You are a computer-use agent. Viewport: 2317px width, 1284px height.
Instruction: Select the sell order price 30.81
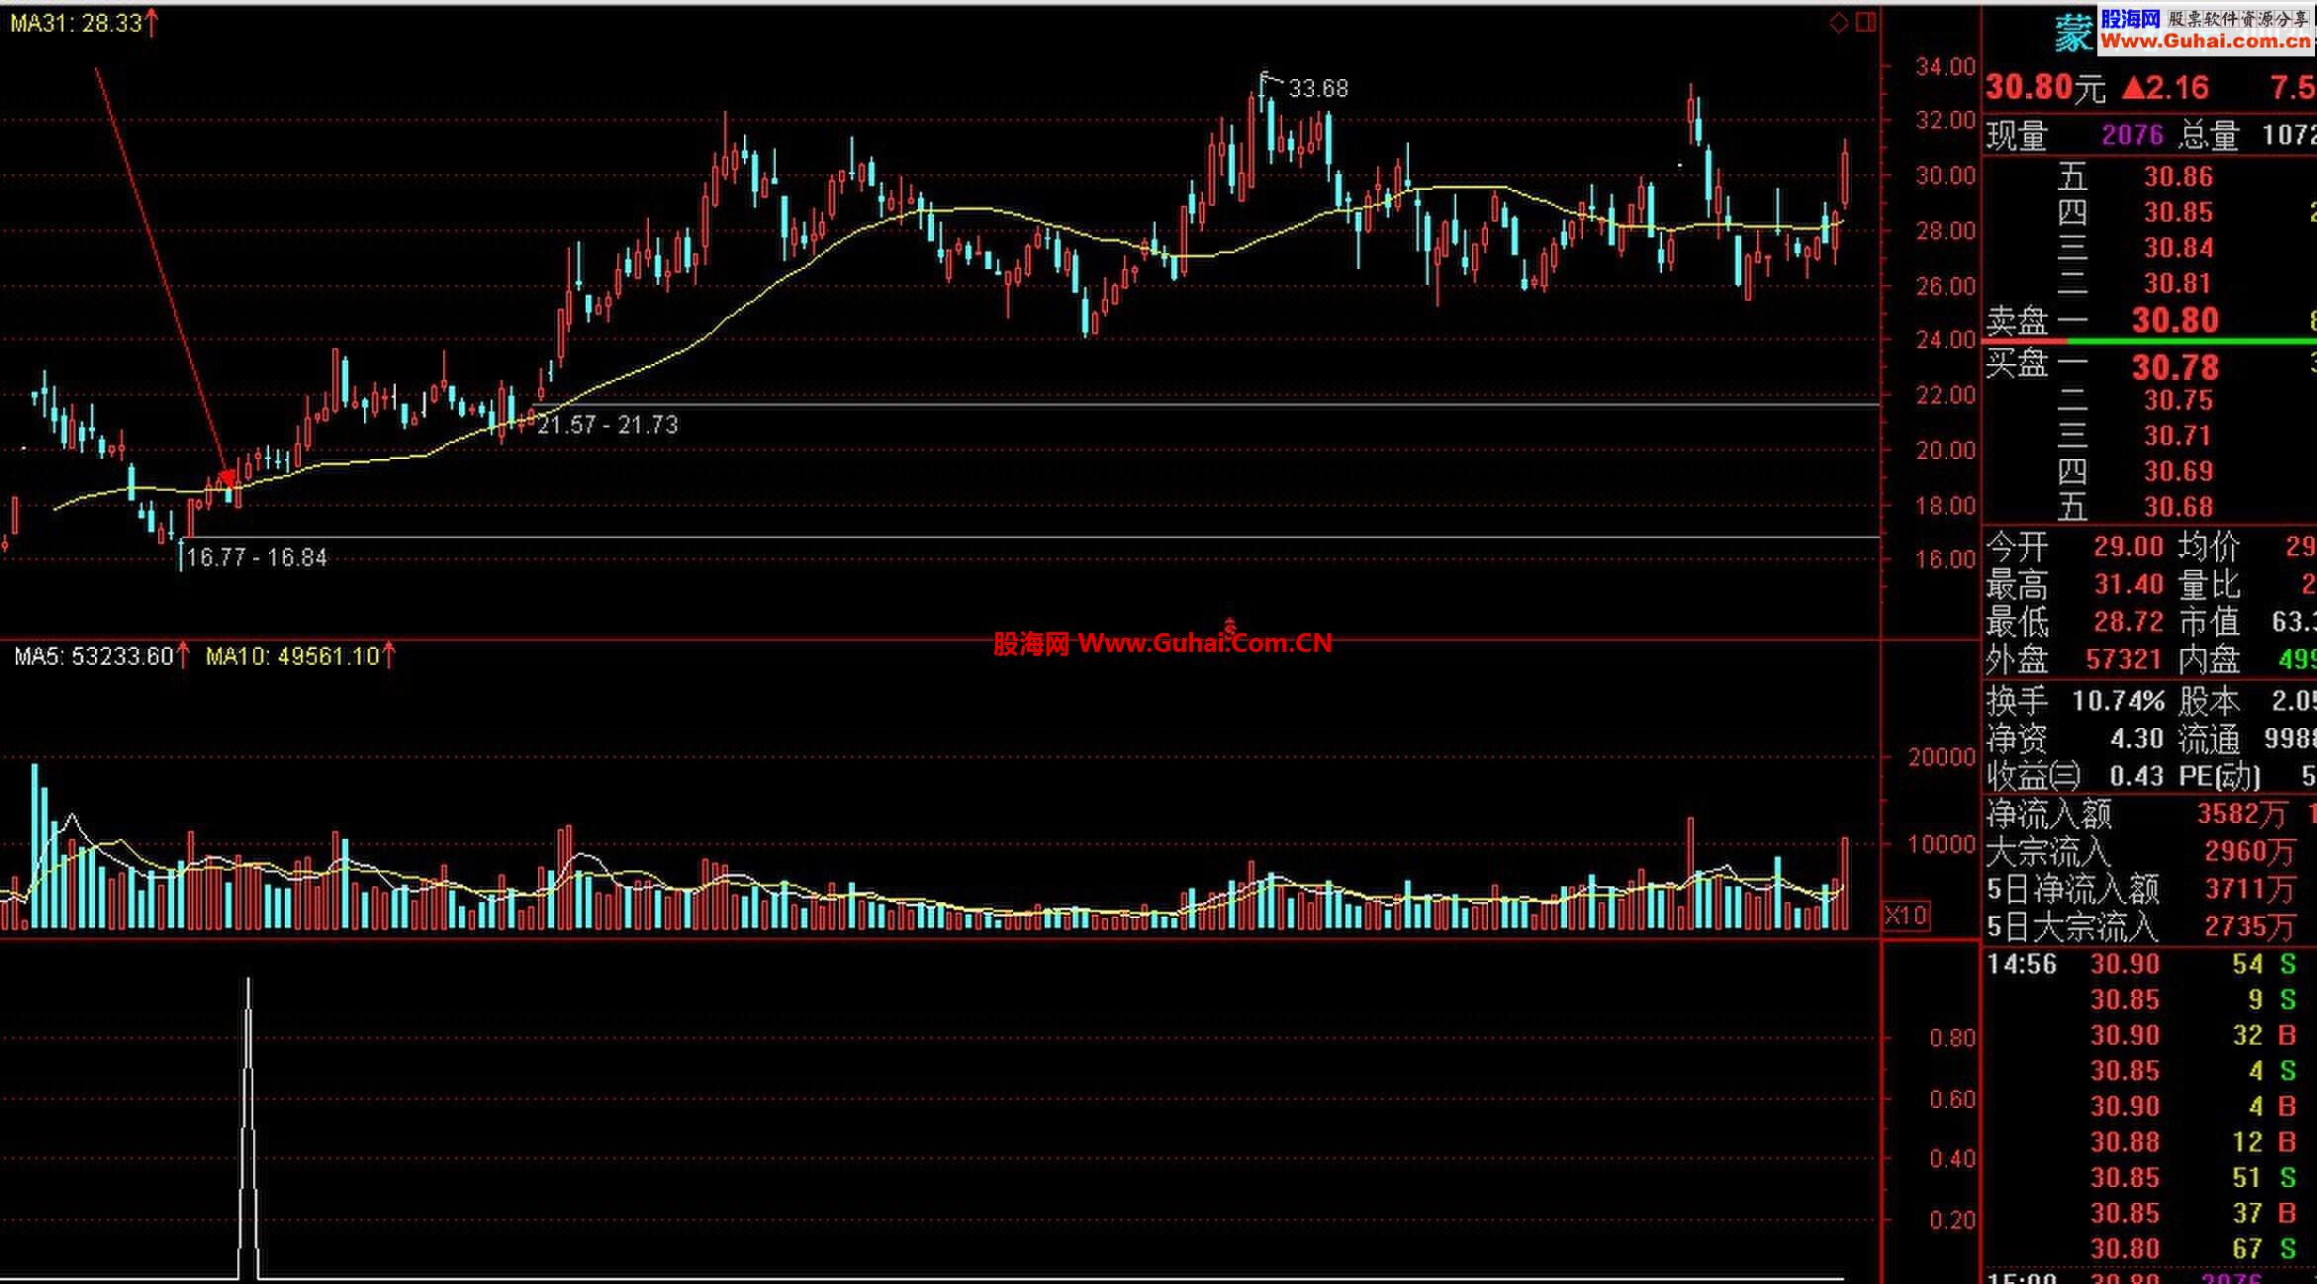pos(2178,284)
